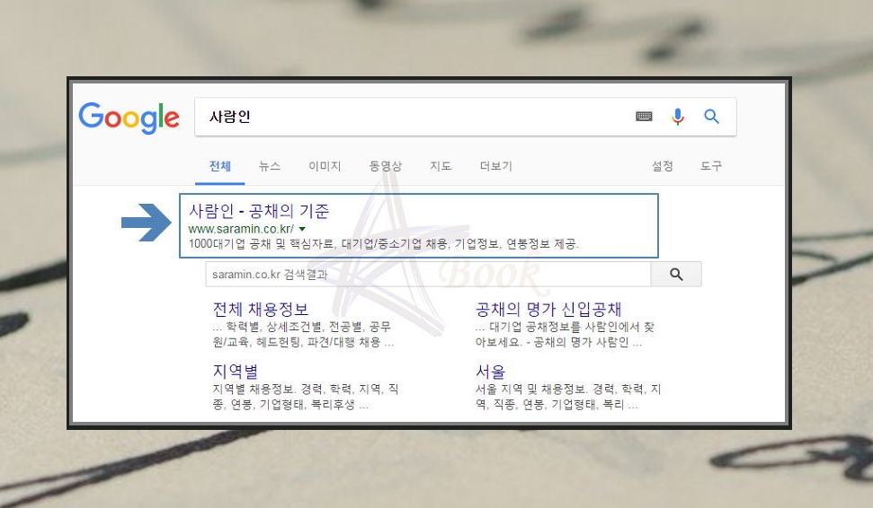Click the snippet starting 1000대기업 공채
873x508 pixels.
[384, 244]
